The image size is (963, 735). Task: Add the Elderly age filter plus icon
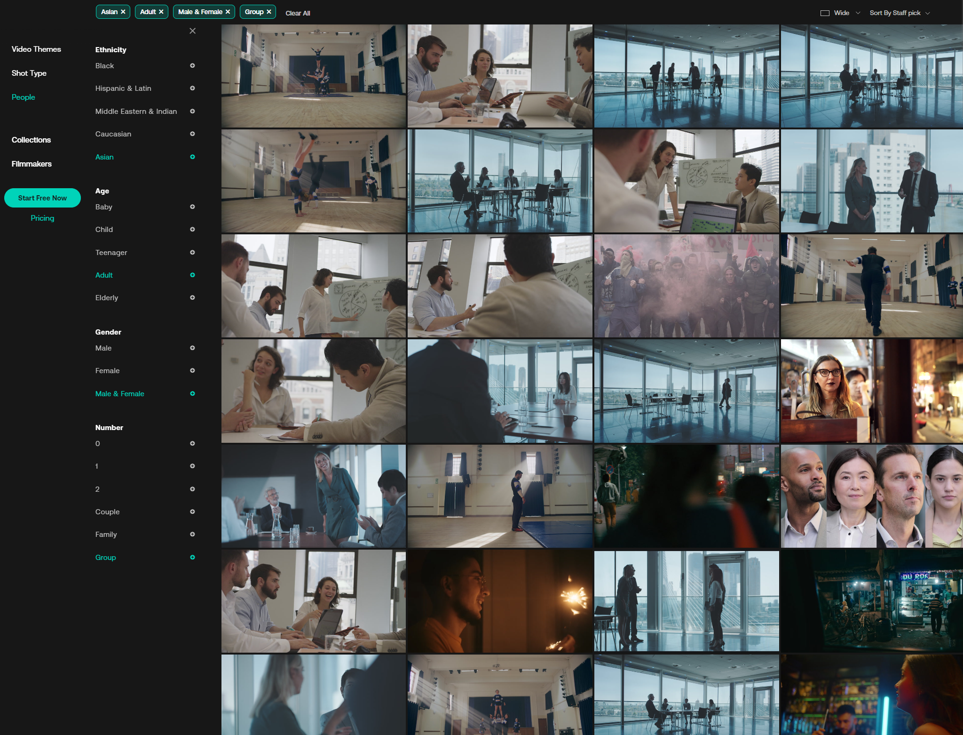pyautogui.click(x=192, y=298)
